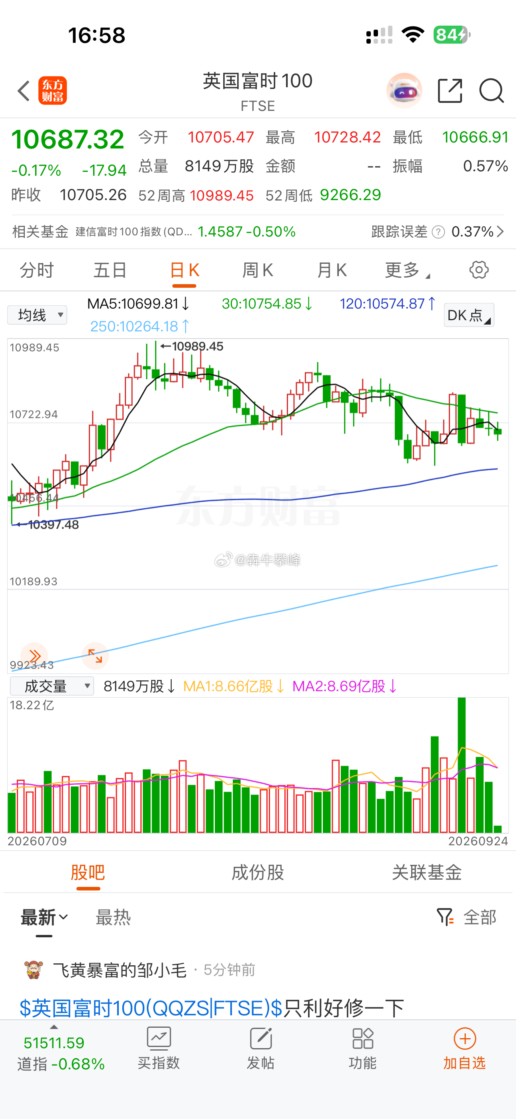Switch to 最热 posts

tap(113, 917)
